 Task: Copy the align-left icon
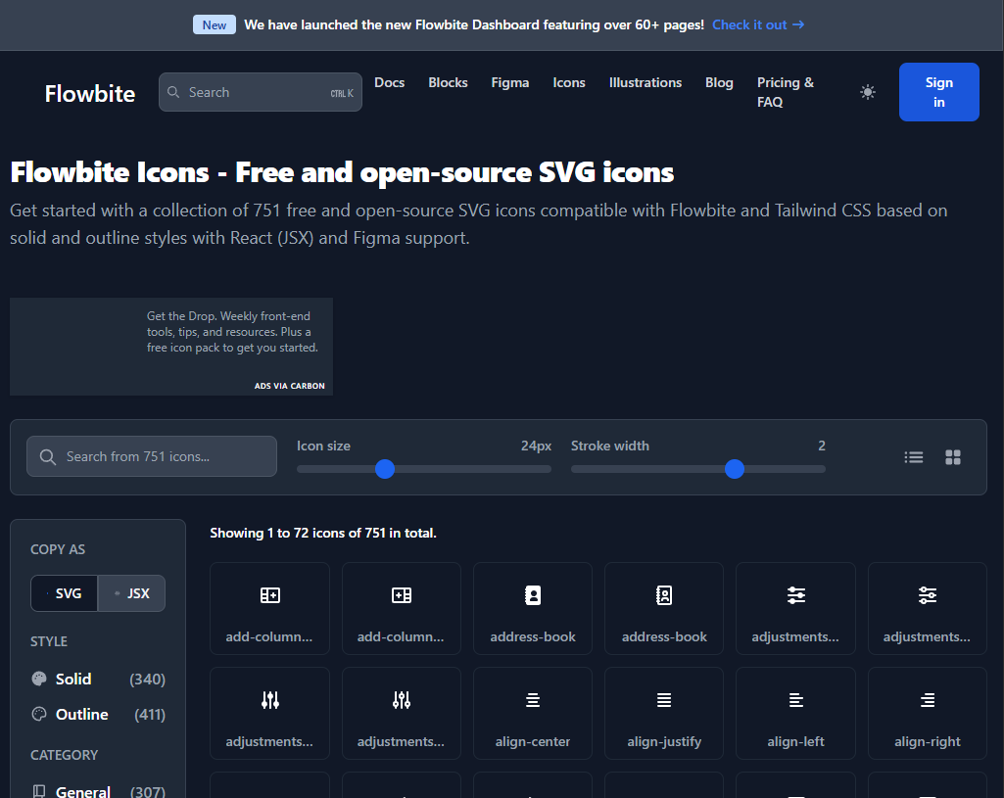796,713
